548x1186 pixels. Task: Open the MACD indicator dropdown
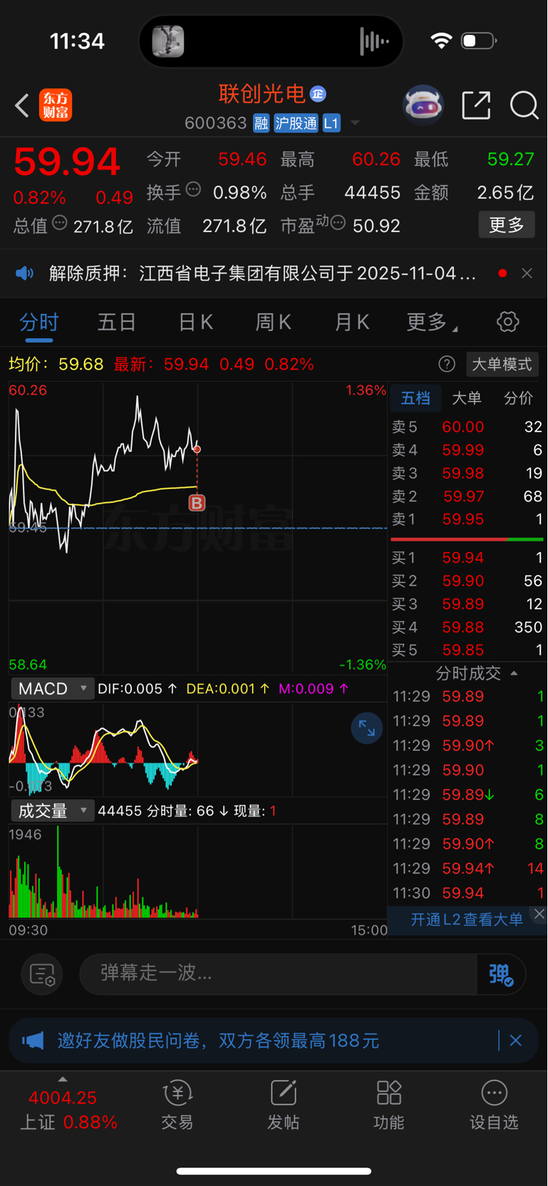(52, 689)
